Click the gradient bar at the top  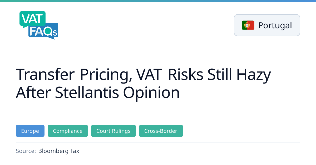pyautogui.click(x=158, y=1)
